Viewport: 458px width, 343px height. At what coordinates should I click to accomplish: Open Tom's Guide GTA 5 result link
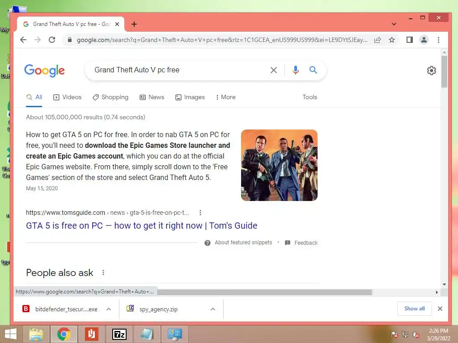click(x=142, y=226)
